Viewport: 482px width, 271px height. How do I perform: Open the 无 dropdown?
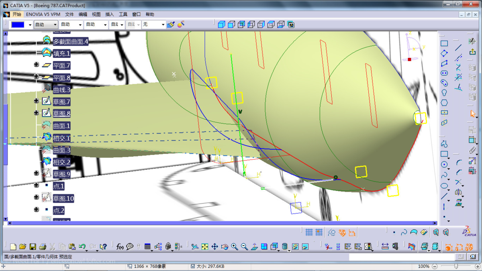154,24
